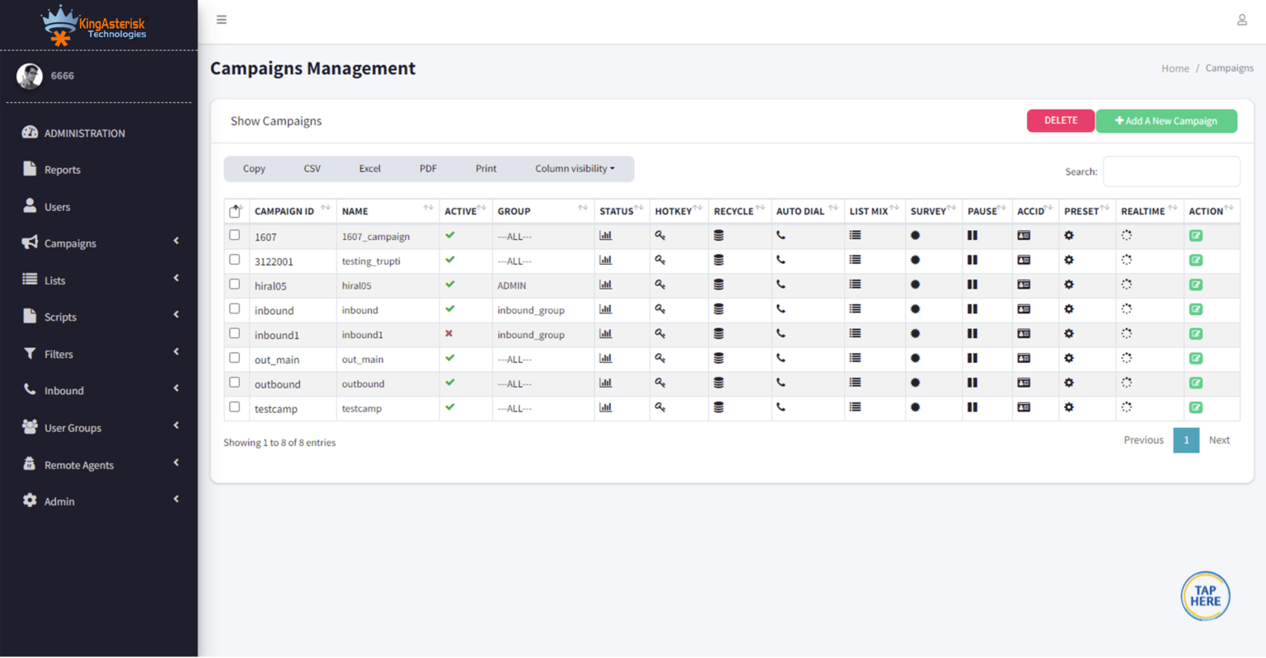This screenshot has width=1266, height=658.
Task: Select the inbound1 row checkbox
Action: 235,333
